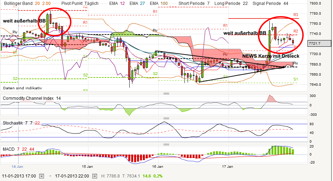The image size is (333, 181).
Task: Click the 'Daten sind indikativ' notice
Action: click(x=22, y=88)
